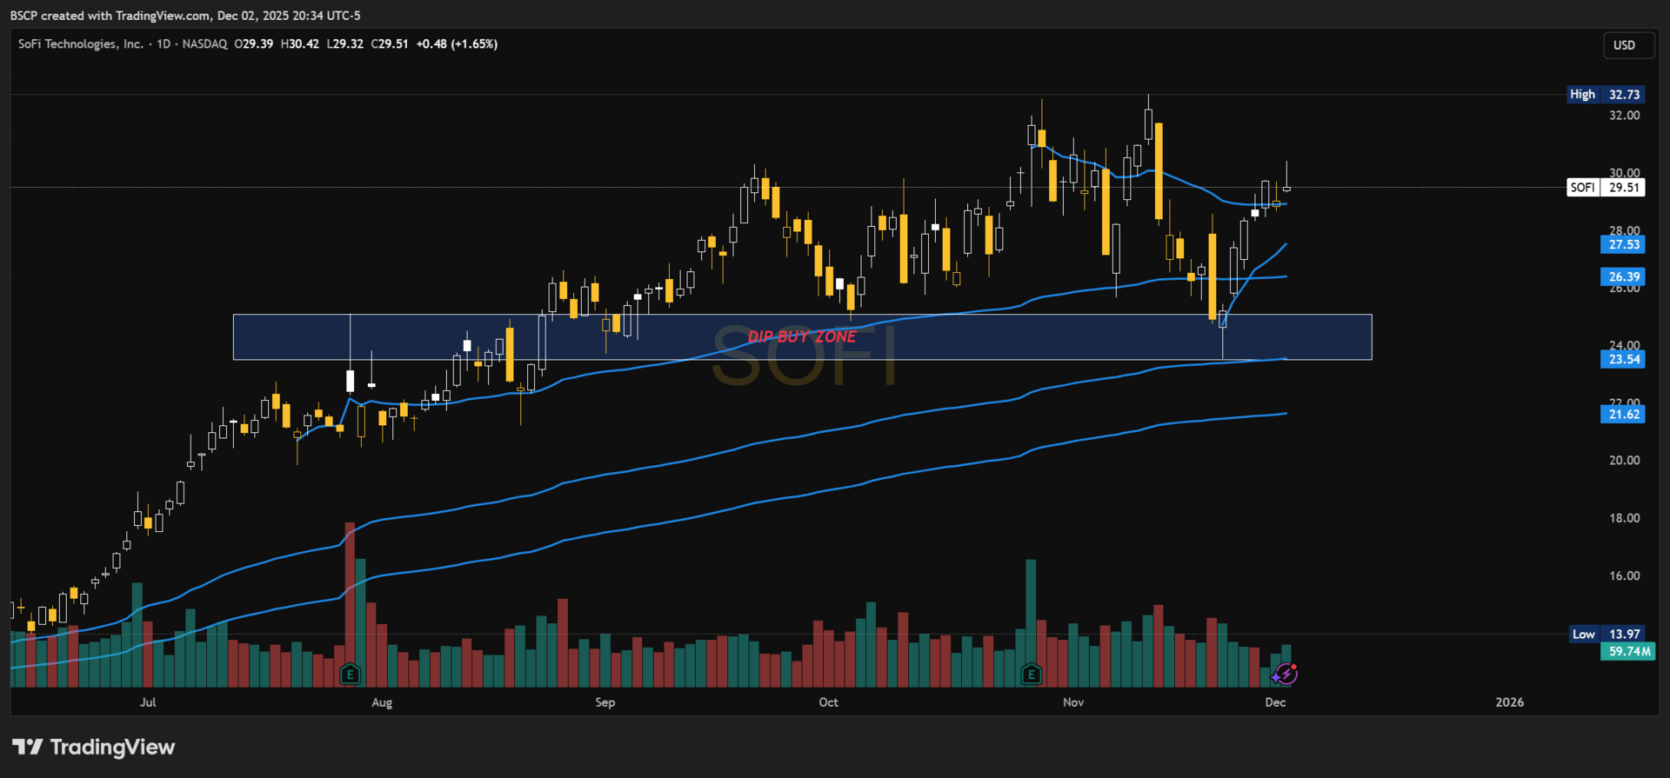Click the 16.00 price axis value
This screenshot has height=778, width=1670.
pyautogui.click(x=1624, y=575)
